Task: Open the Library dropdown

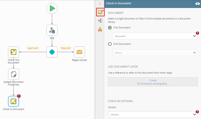Action: click(x=155, y=53)
